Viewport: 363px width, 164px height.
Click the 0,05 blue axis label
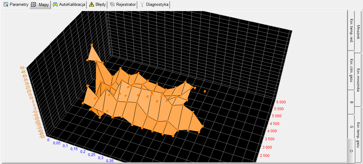[x=56, y=143]
